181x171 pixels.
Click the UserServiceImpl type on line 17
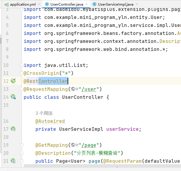click(x=81, y=129)
